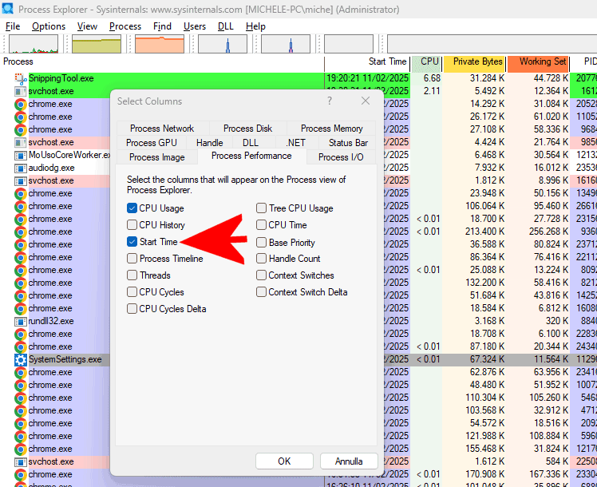Close the Select Columns dialog
The image size is (597, 487).
point(366,101)
